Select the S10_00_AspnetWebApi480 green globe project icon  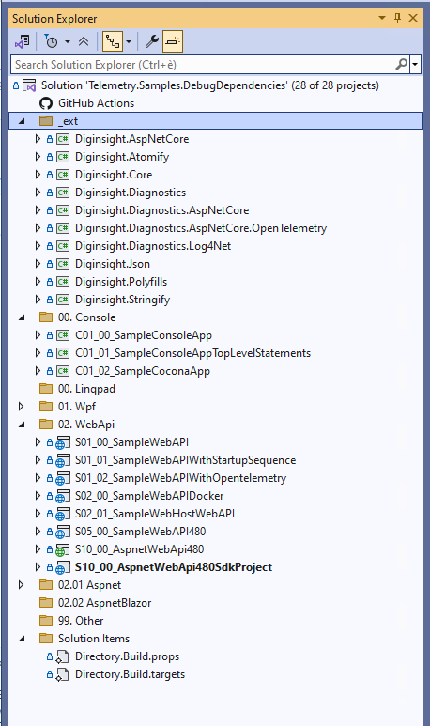click(x=63, y=549)
